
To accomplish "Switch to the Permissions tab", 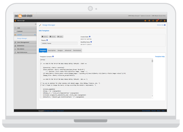I will (77, 50).
